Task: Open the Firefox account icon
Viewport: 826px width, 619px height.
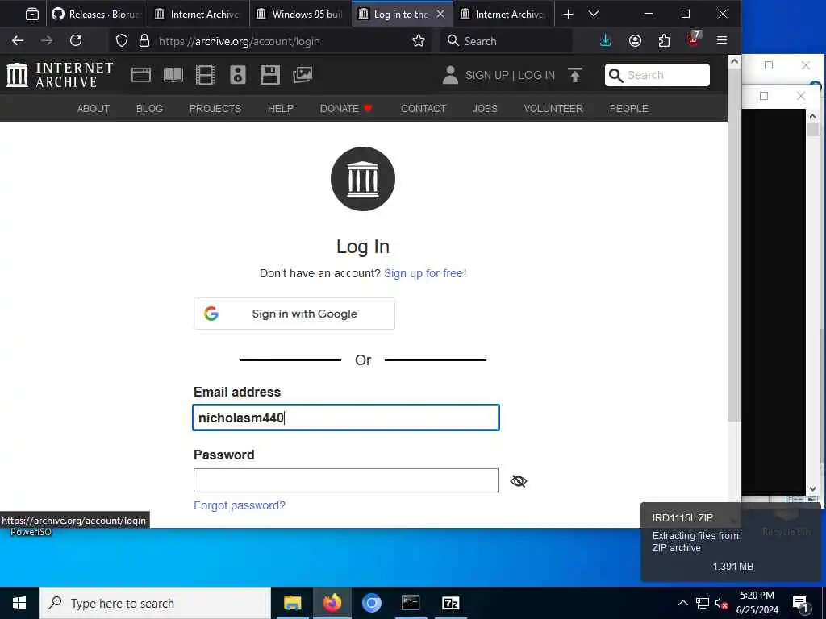Action: [x=636, y=40]
